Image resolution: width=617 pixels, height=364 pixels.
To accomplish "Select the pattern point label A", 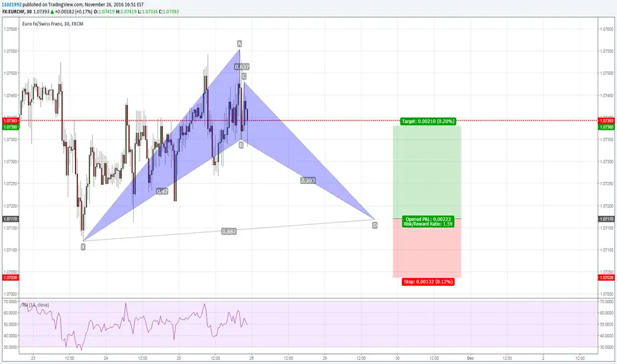I will pos(239,44).
